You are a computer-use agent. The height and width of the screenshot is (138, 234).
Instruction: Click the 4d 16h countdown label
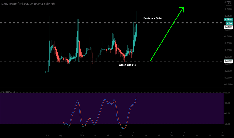(229, 23)
